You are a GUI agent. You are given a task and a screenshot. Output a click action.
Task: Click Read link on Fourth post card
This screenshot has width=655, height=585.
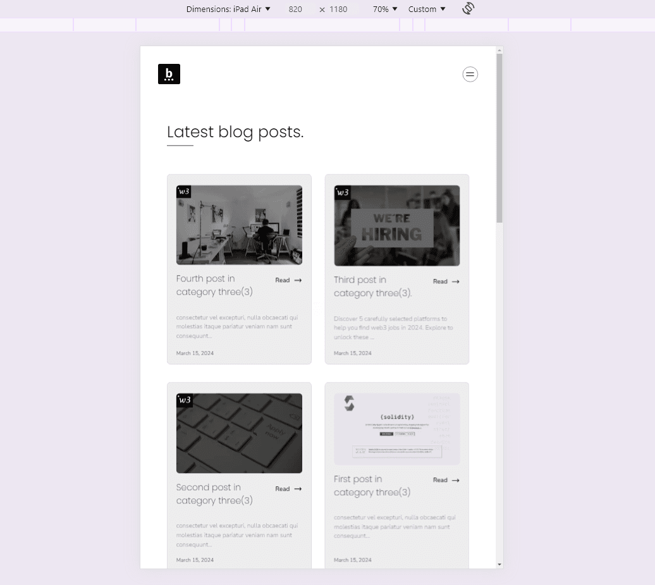point(283,280)
